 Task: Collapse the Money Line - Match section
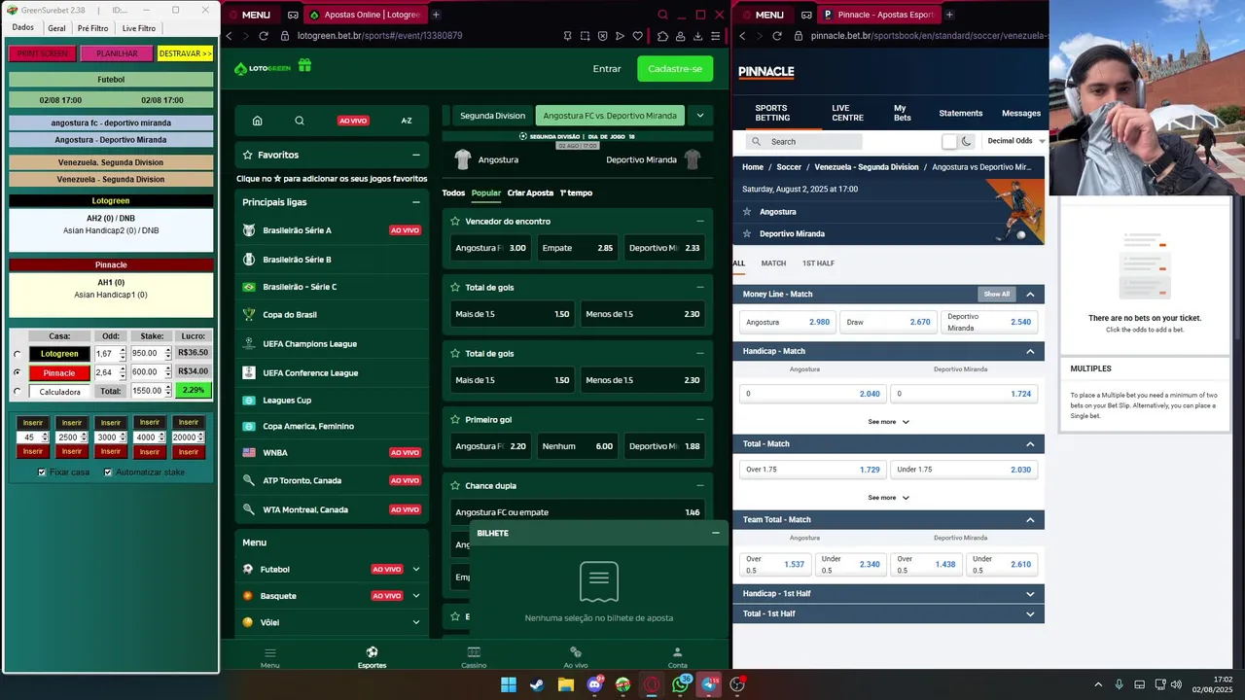pyautogui.click(x=1030, y=295)
